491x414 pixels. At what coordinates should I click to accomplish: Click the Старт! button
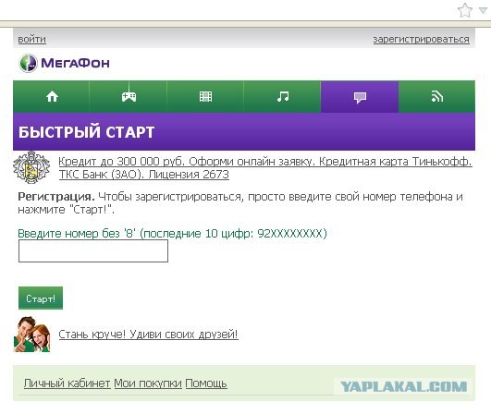(x=41, y=298)
